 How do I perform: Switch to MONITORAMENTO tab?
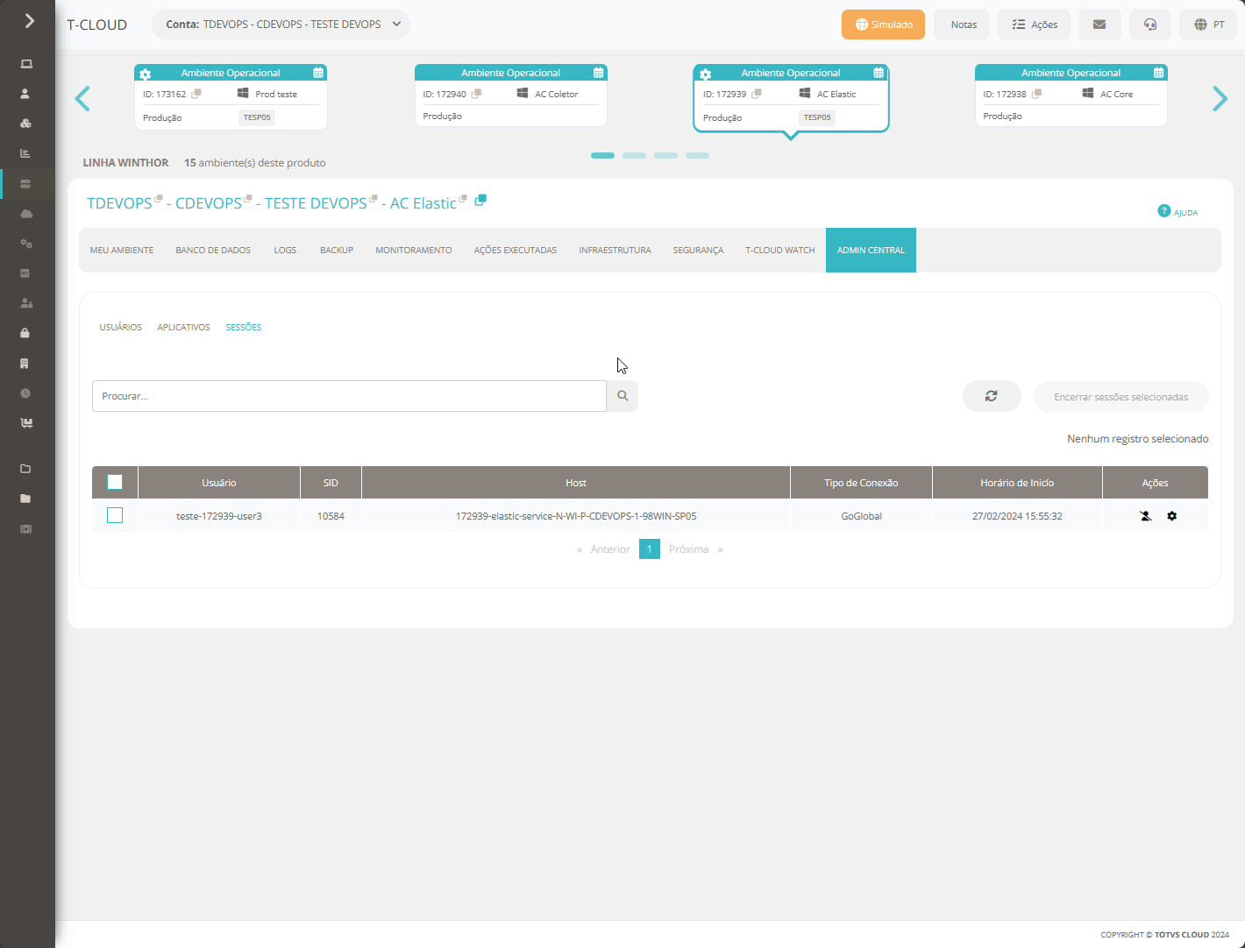click(x=414, y=251)
